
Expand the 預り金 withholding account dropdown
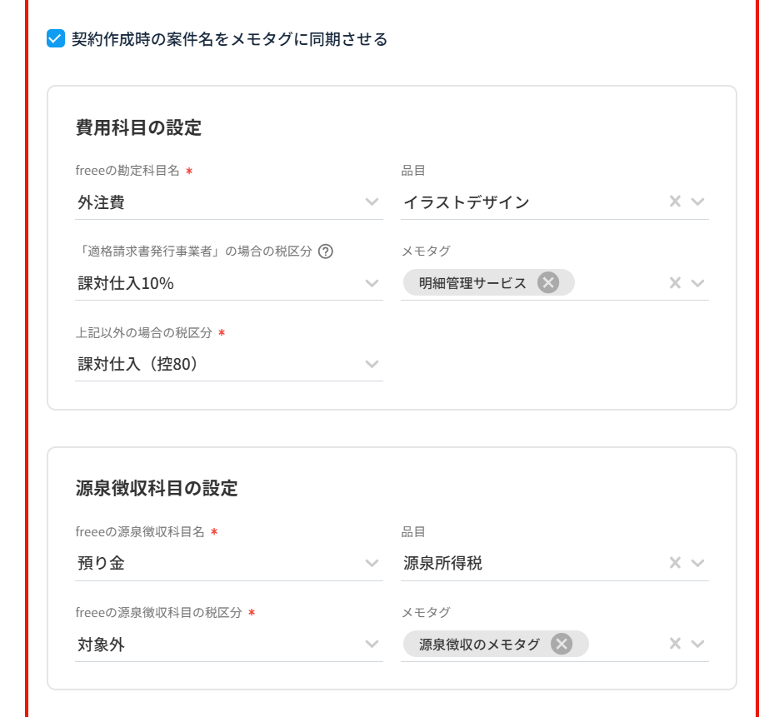[372, 563]
